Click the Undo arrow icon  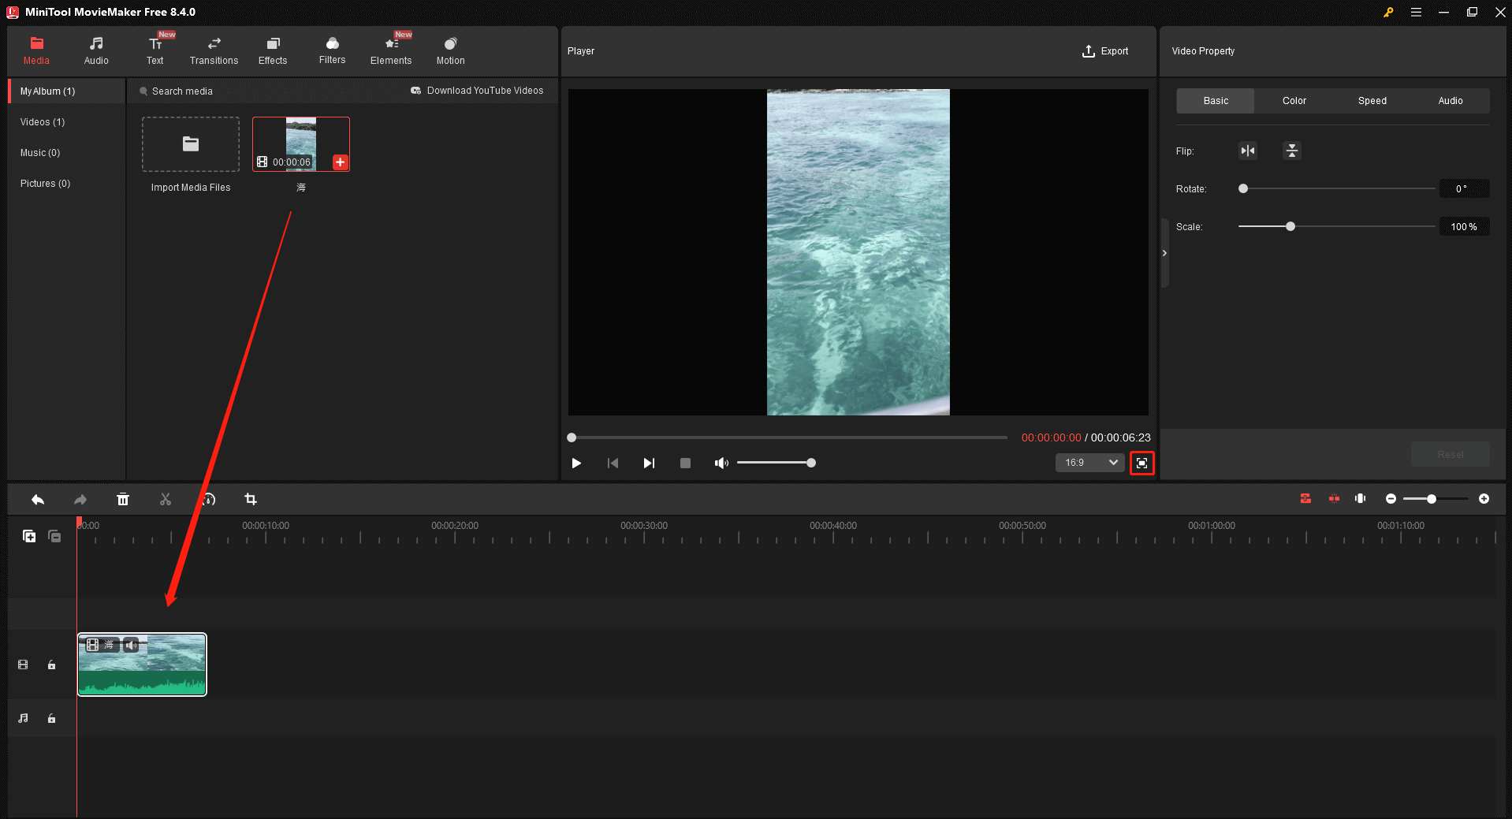click(x=37, y=499)
